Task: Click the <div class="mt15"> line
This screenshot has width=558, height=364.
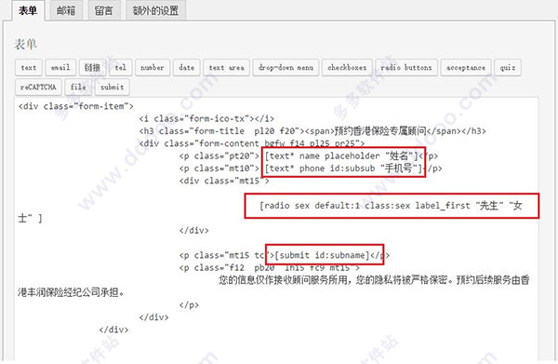Action: pos(224,181)
